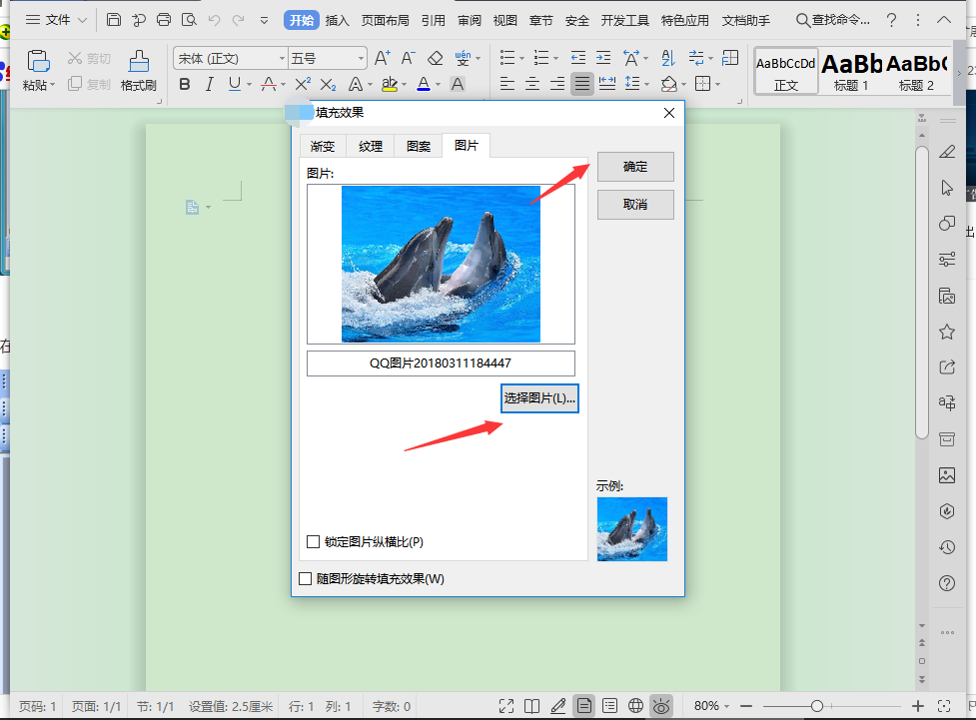Open the 80% zoom level dropdown
The image size is (976, 720).
[713, 706]
